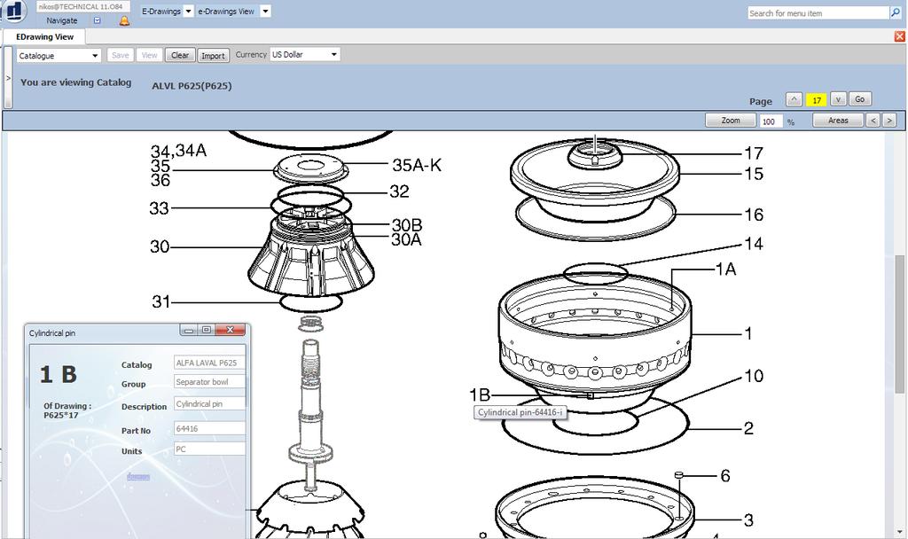Go to previous page with up arrow

[x=794, y=99]
